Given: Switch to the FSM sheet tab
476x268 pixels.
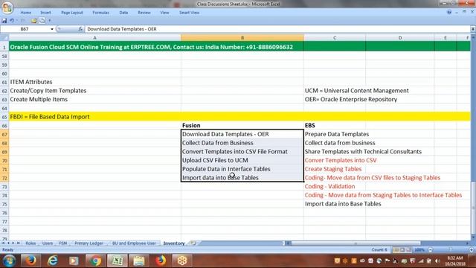Looking at the screenshot, I should [62, 243].
